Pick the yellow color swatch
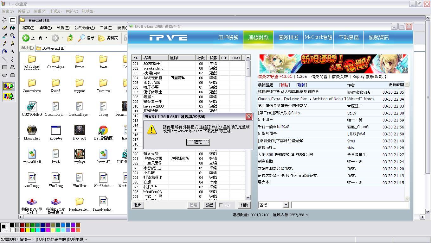The height and width of the screenshot is (243, 431). pyautogui.click(x=27, y=230)
